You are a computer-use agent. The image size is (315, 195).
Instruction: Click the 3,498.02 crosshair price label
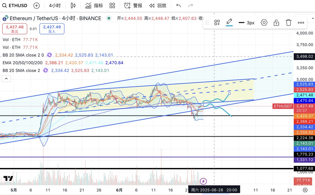304,56
